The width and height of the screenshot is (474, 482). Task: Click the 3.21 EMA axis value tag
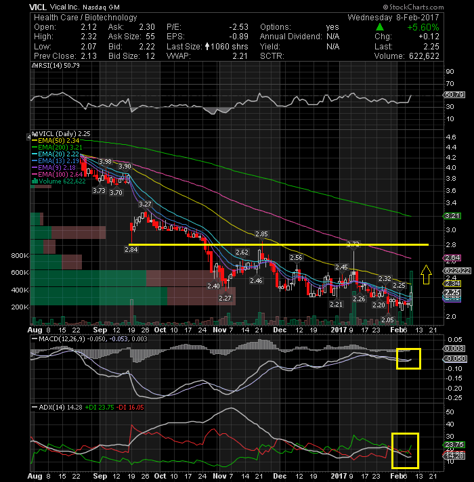point(452,216)
